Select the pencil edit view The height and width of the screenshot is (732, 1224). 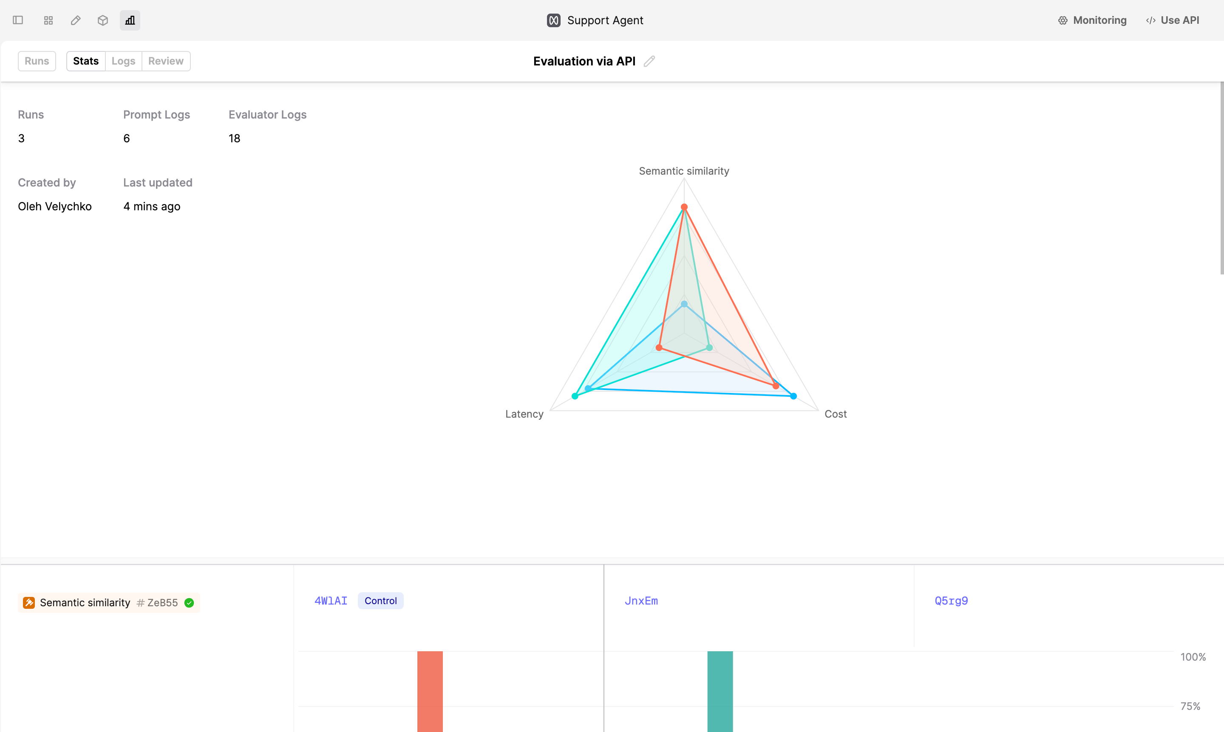[75, 20]
